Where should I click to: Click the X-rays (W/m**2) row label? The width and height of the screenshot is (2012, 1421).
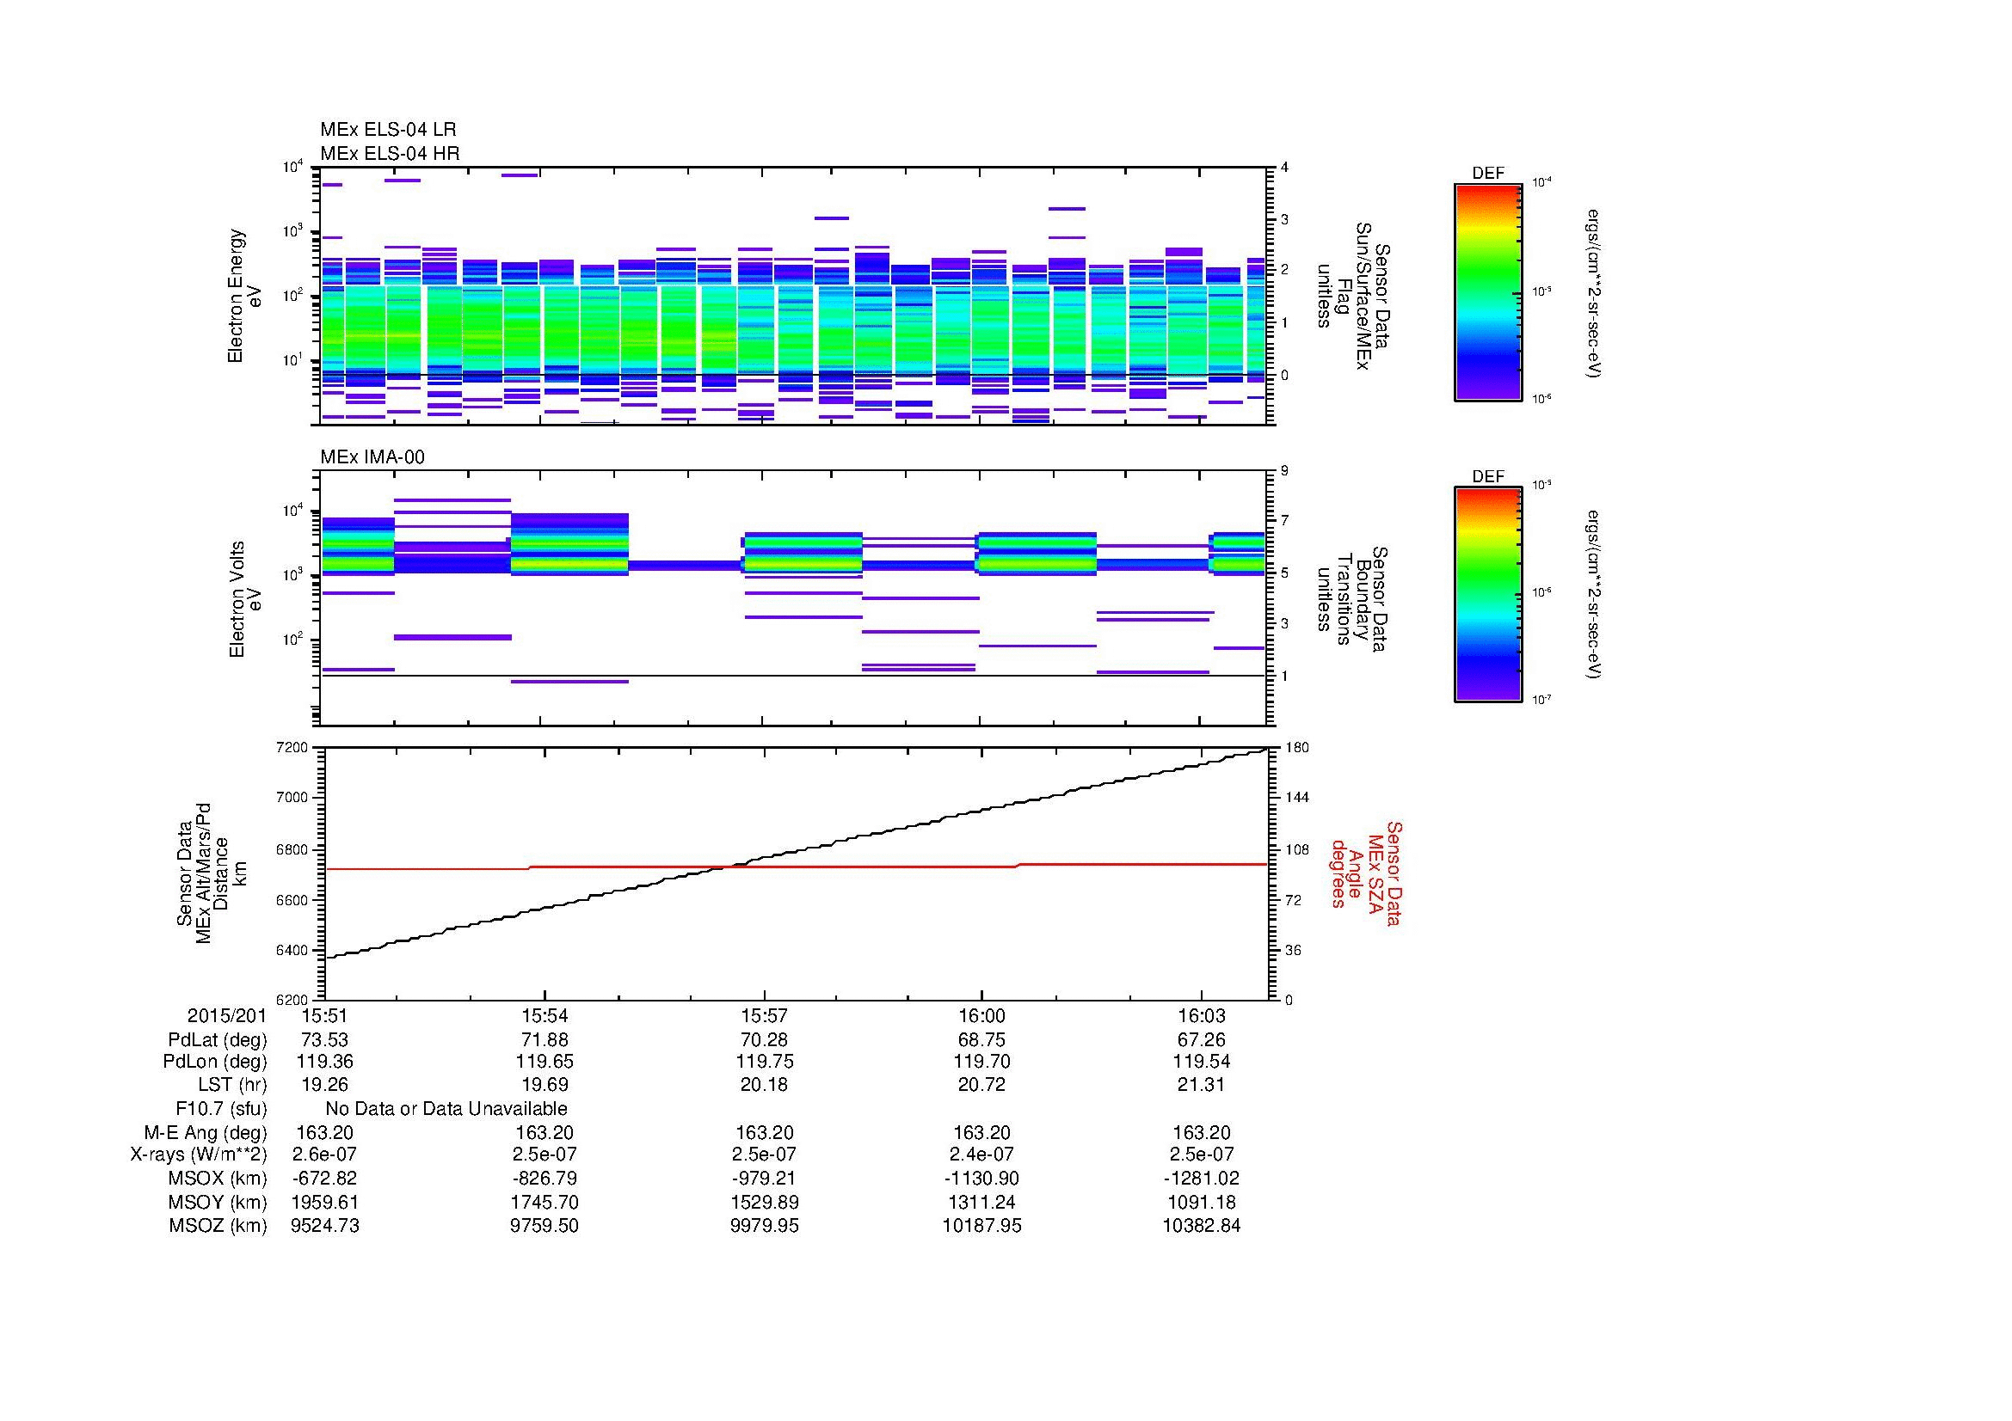[x=198, y=1155]
